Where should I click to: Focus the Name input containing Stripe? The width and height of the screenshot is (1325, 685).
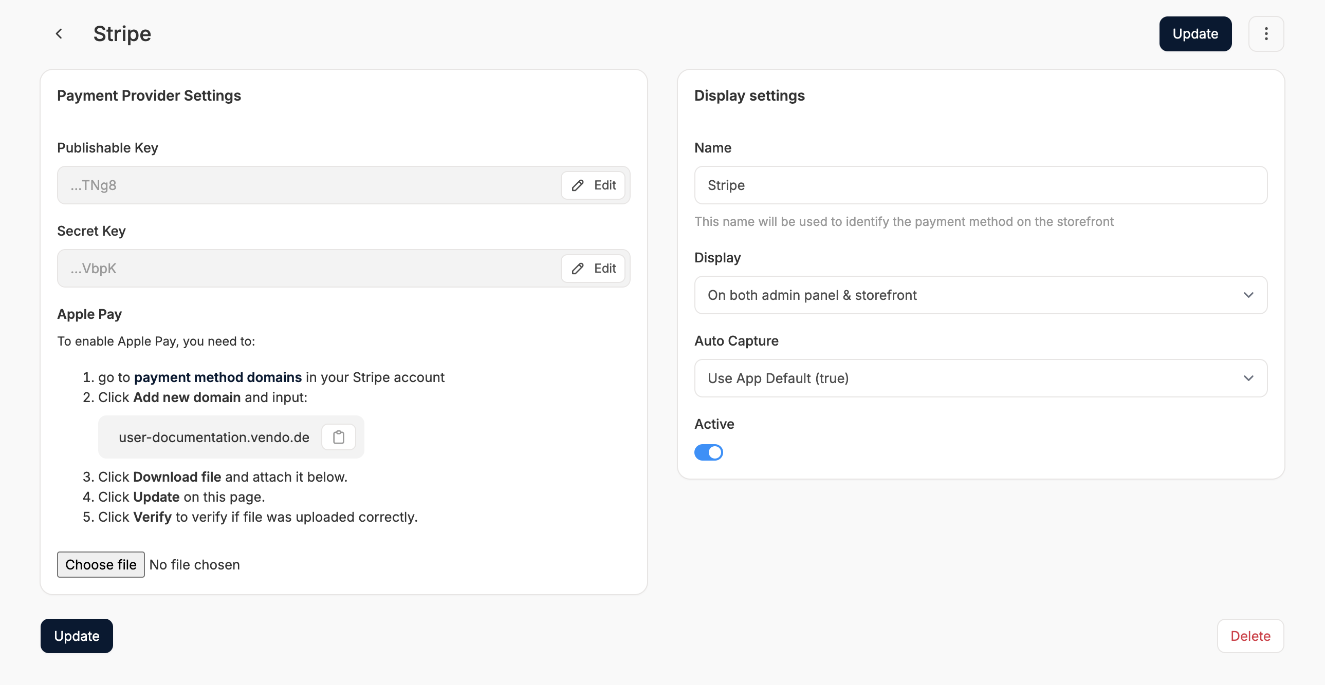click(980, 185)
